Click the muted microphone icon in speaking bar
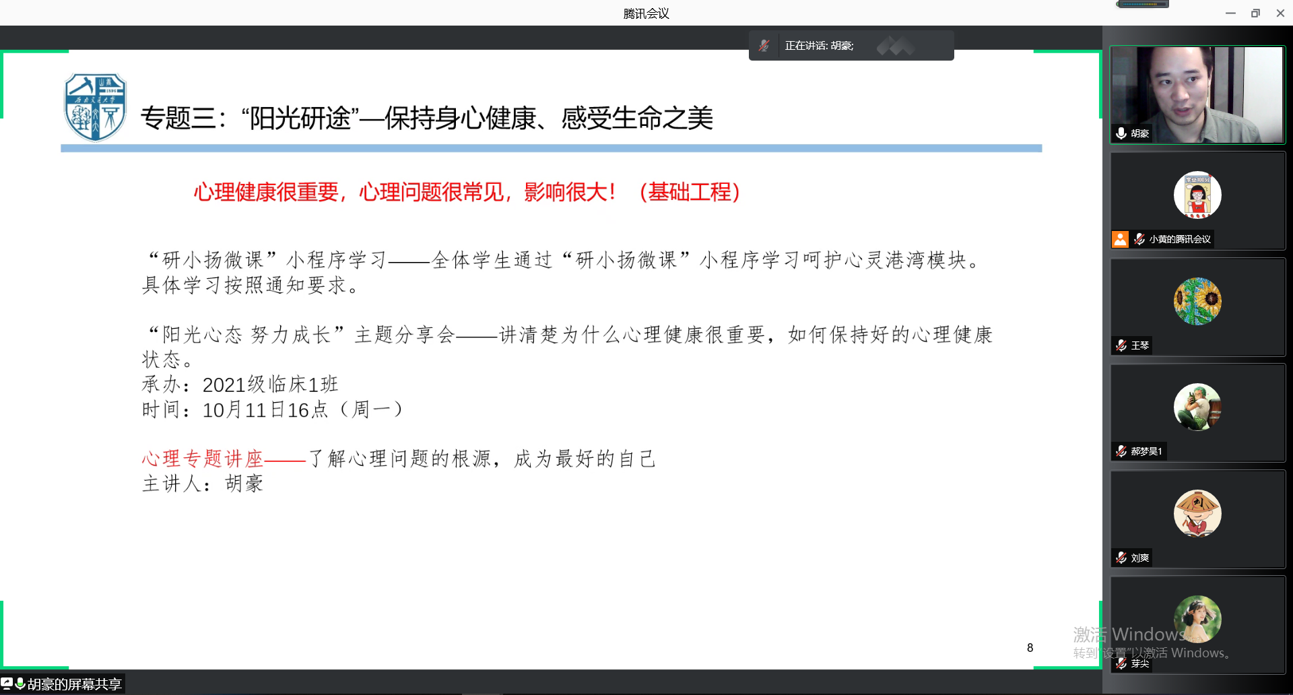 (764, 46)
